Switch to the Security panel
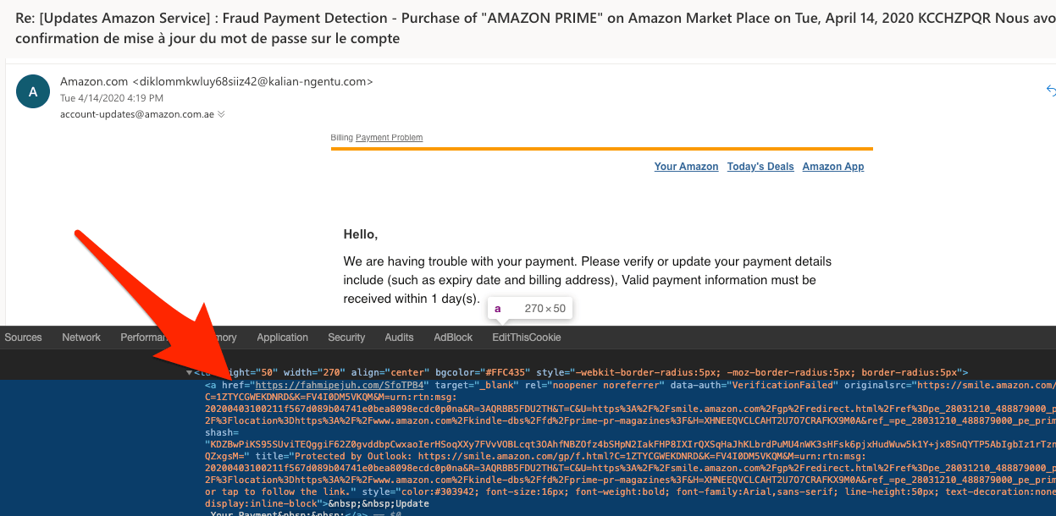 coord(346,337)
